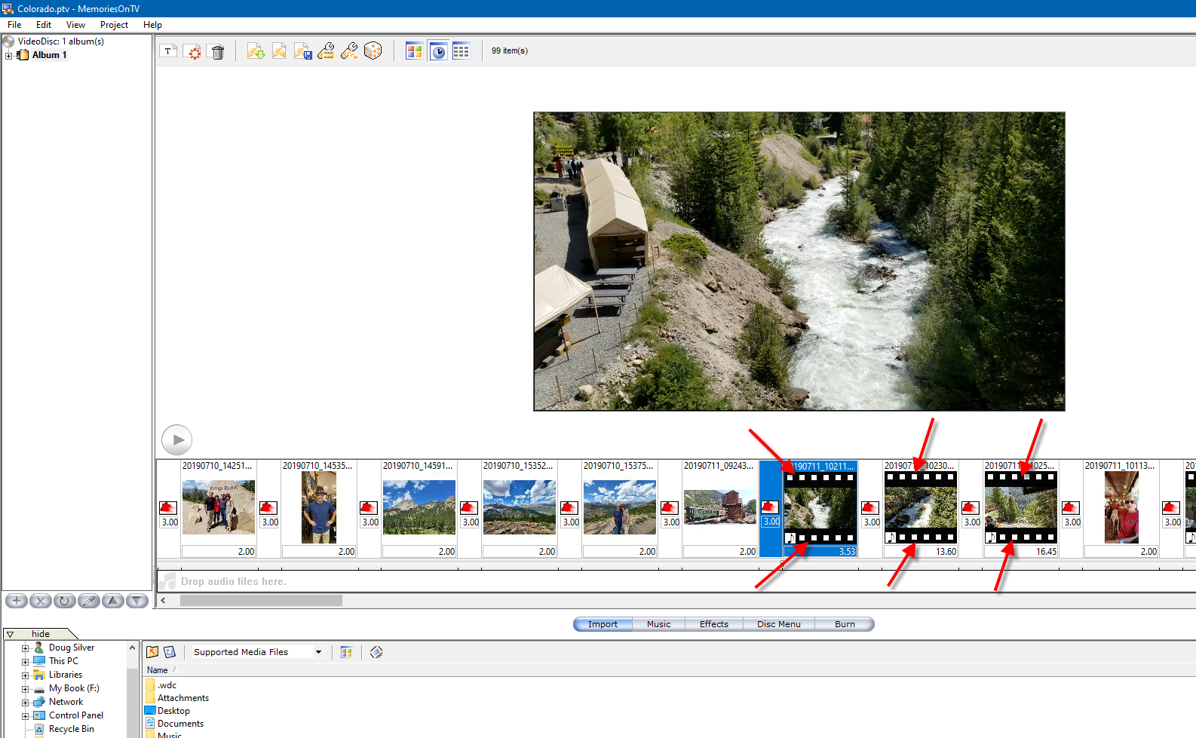The image size is (1196, 738).
Task: Click the trash can delete icon
Action: [218, 51]
